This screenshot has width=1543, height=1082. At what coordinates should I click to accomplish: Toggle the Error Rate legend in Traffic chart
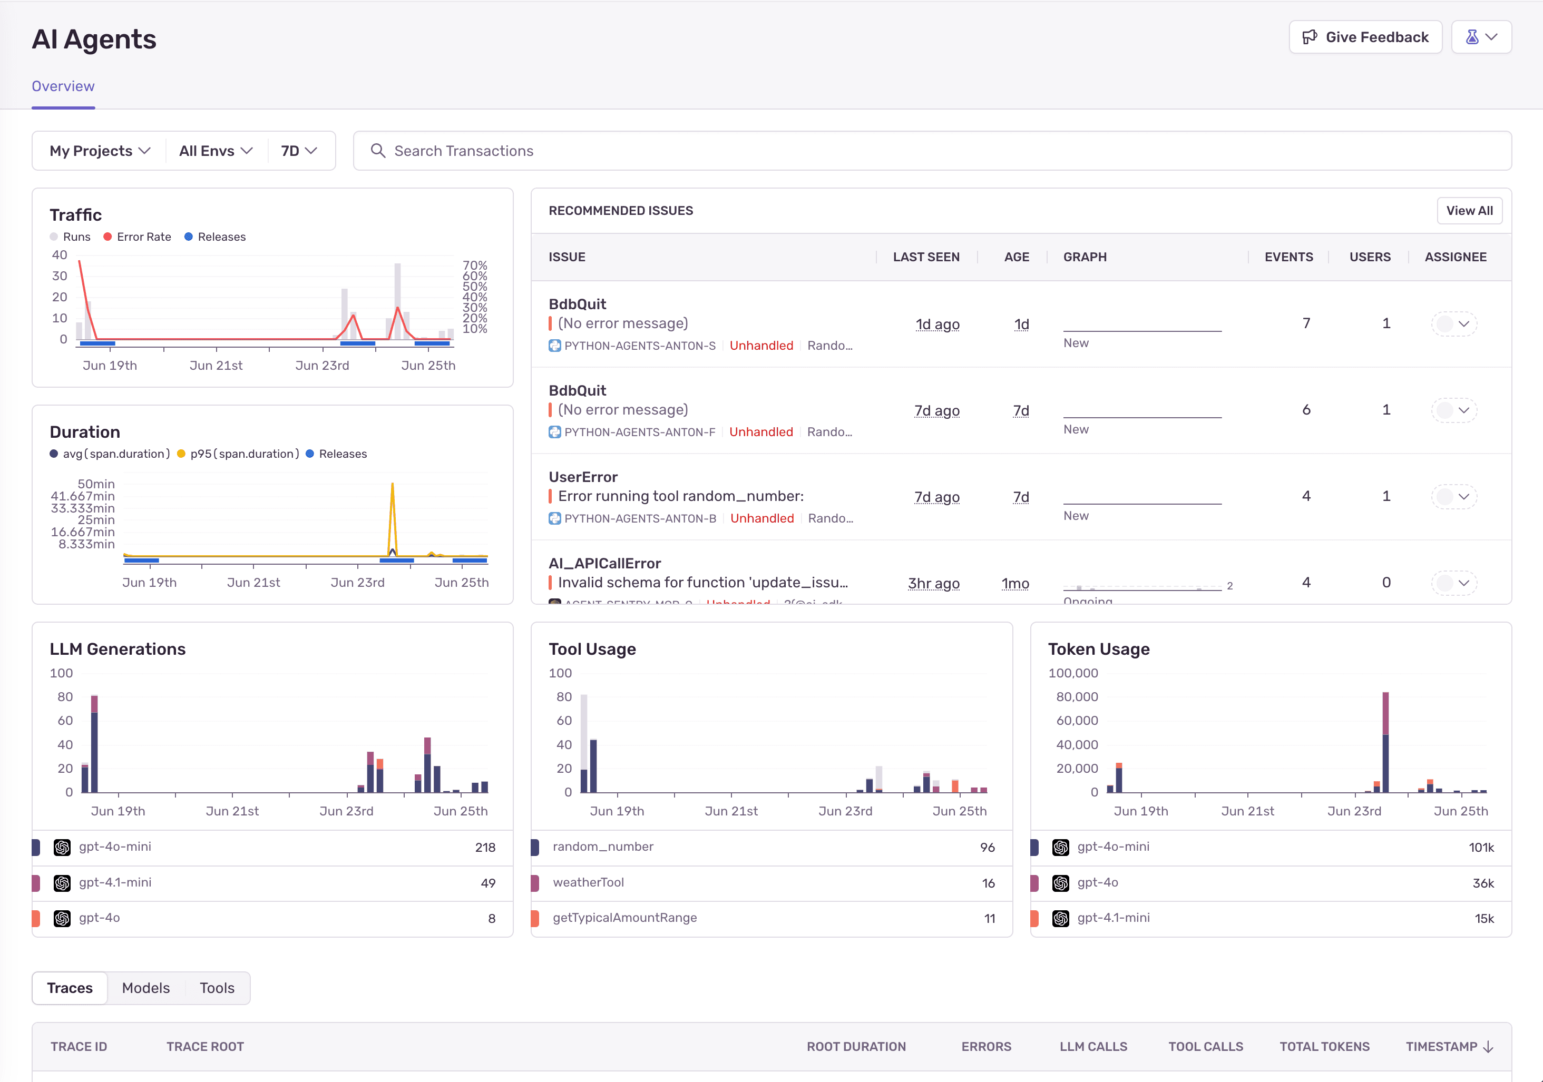pos(137,237)
